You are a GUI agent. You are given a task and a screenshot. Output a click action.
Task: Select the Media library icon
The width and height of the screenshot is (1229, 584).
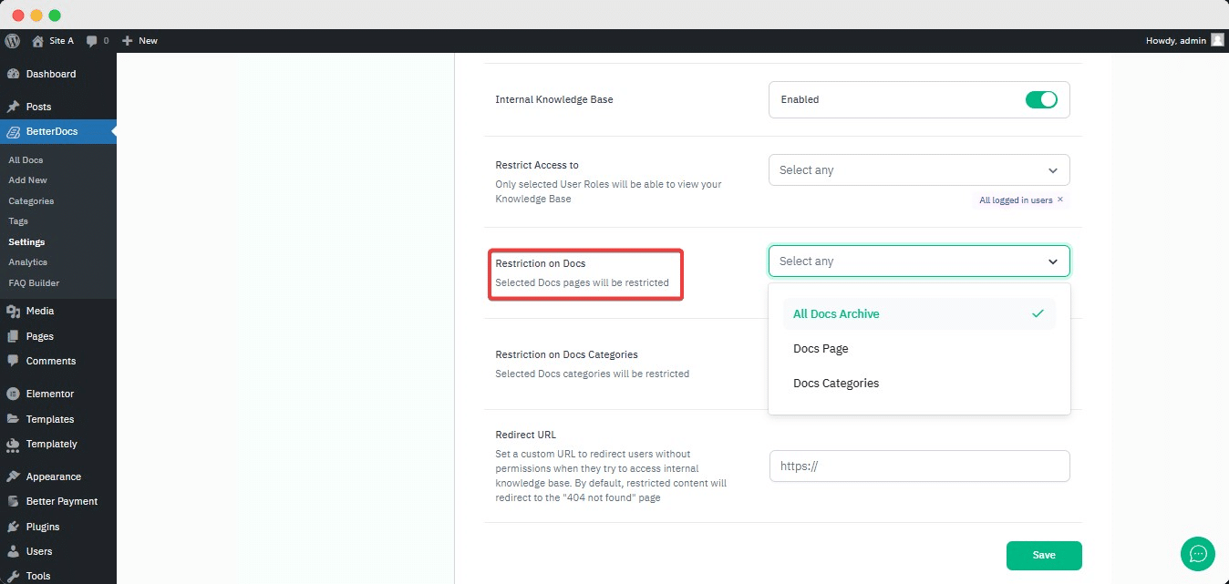tap(15, 310)
